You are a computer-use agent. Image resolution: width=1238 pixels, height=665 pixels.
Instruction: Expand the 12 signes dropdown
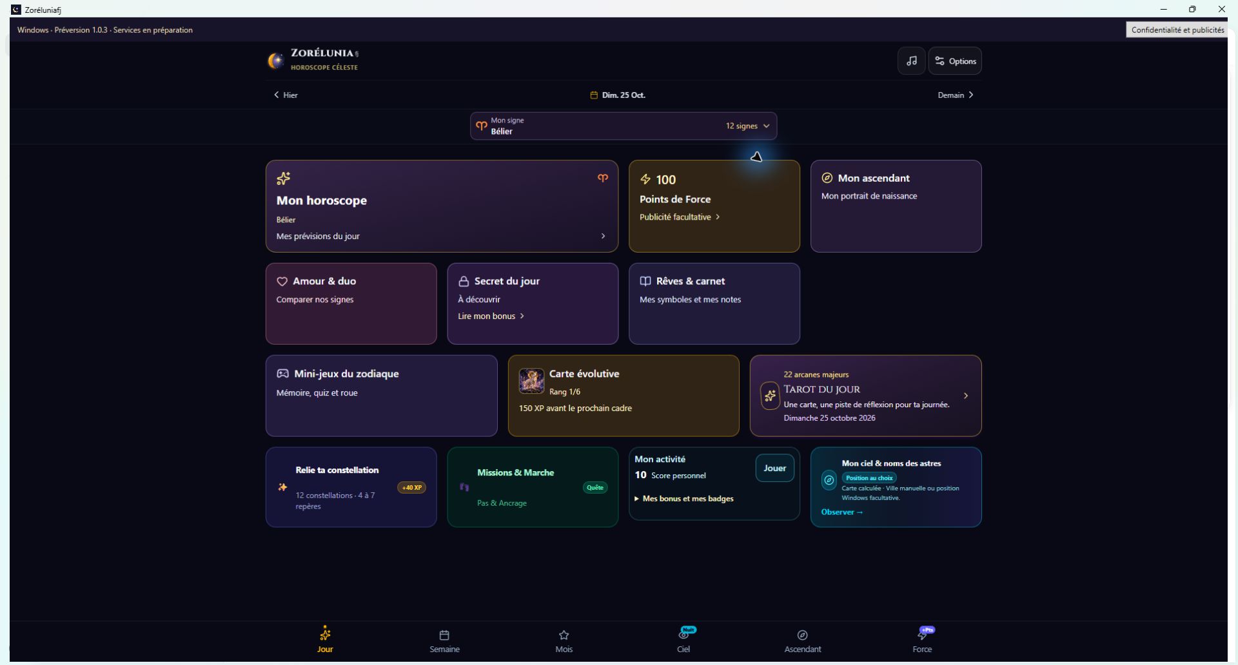coord(748,126)
